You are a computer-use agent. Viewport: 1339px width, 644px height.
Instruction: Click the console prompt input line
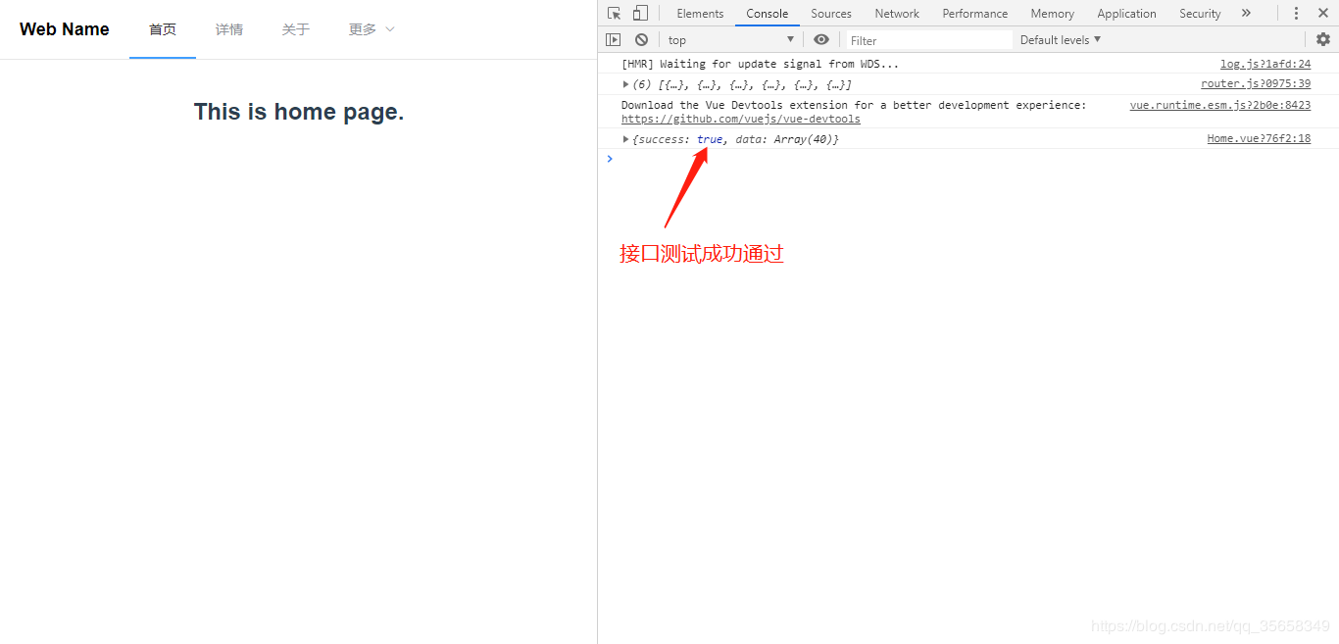click(x=970, y=159)
